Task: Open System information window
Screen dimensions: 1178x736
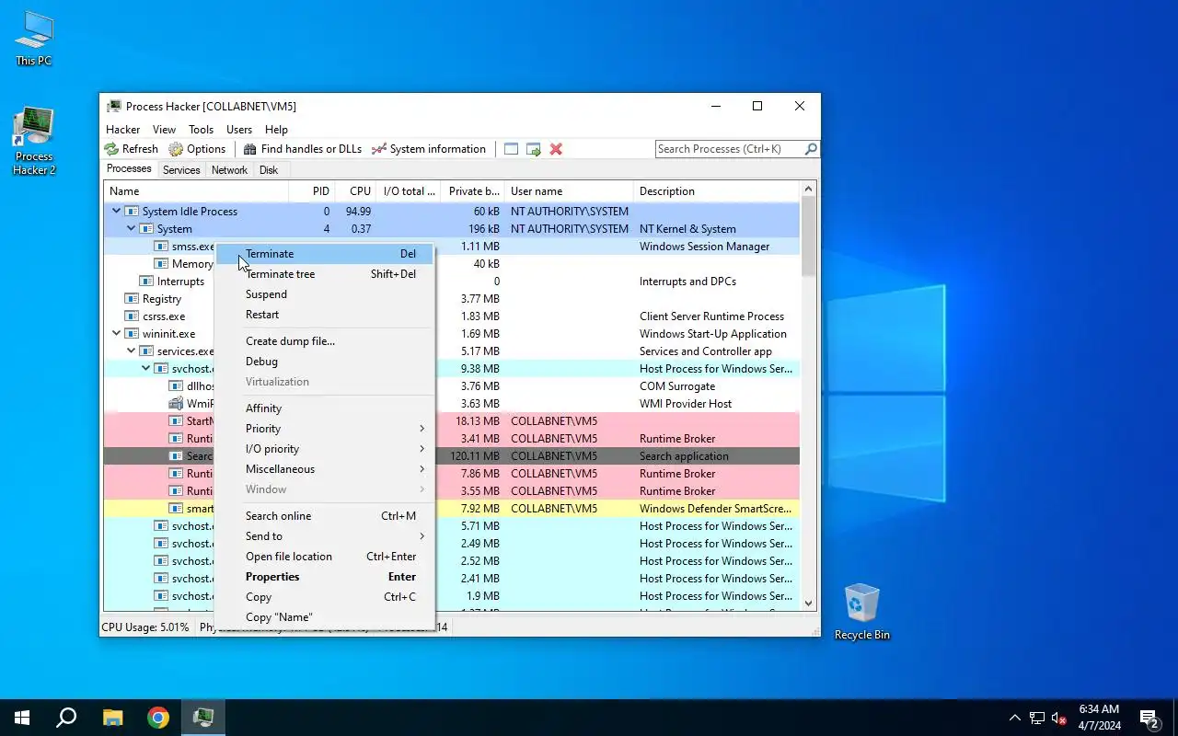Action: (x=429, y=149)
